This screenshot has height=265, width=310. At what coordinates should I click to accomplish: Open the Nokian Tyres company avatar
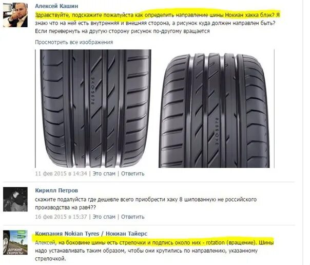click(15, 242)
